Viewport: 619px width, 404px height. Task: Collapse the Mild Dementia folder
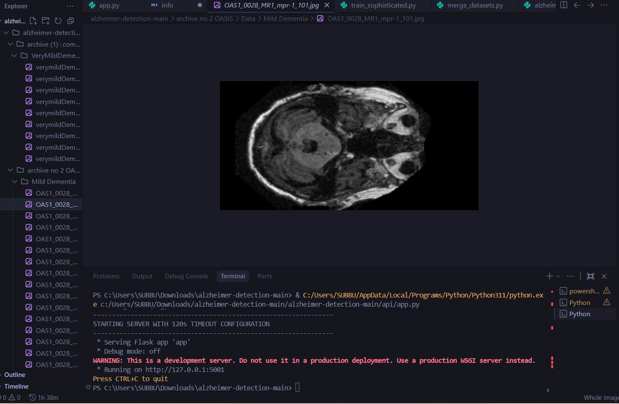15,182
